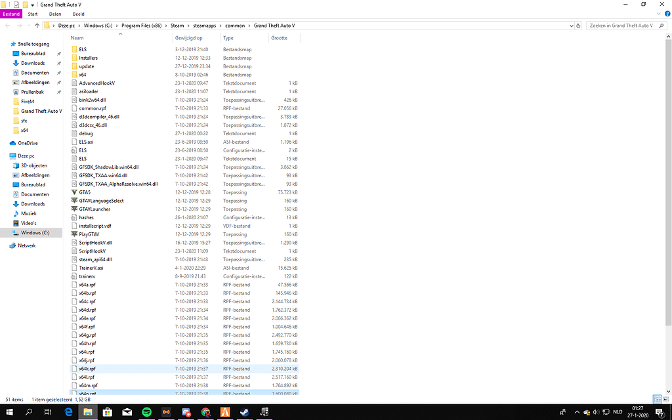672x420 pixels.
Task: Show hidden system tray icons
Action: click(x=577, y=412)
